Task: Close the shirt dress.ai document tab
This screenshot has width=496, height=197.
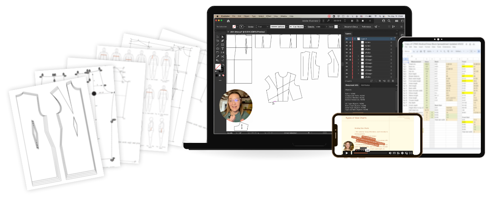Action: [x=228, y=32]
